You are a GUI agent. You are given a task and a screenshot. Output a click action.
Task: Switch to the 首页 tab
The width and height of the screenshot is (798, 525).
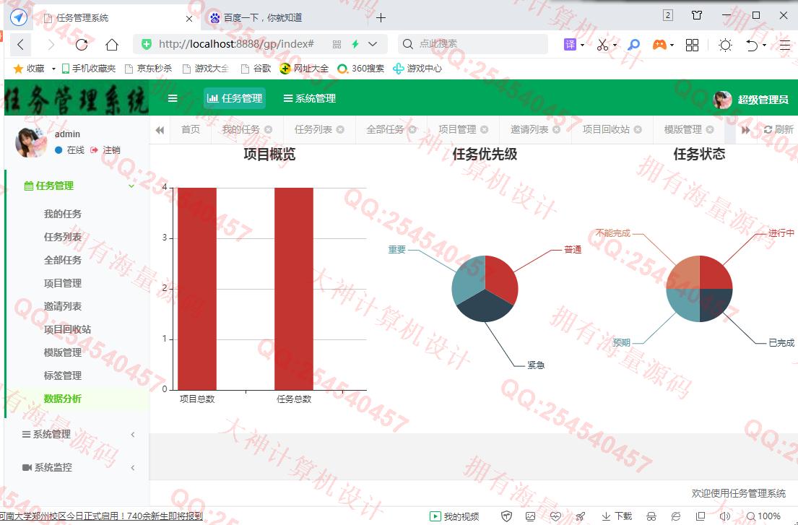coord(191,130)
